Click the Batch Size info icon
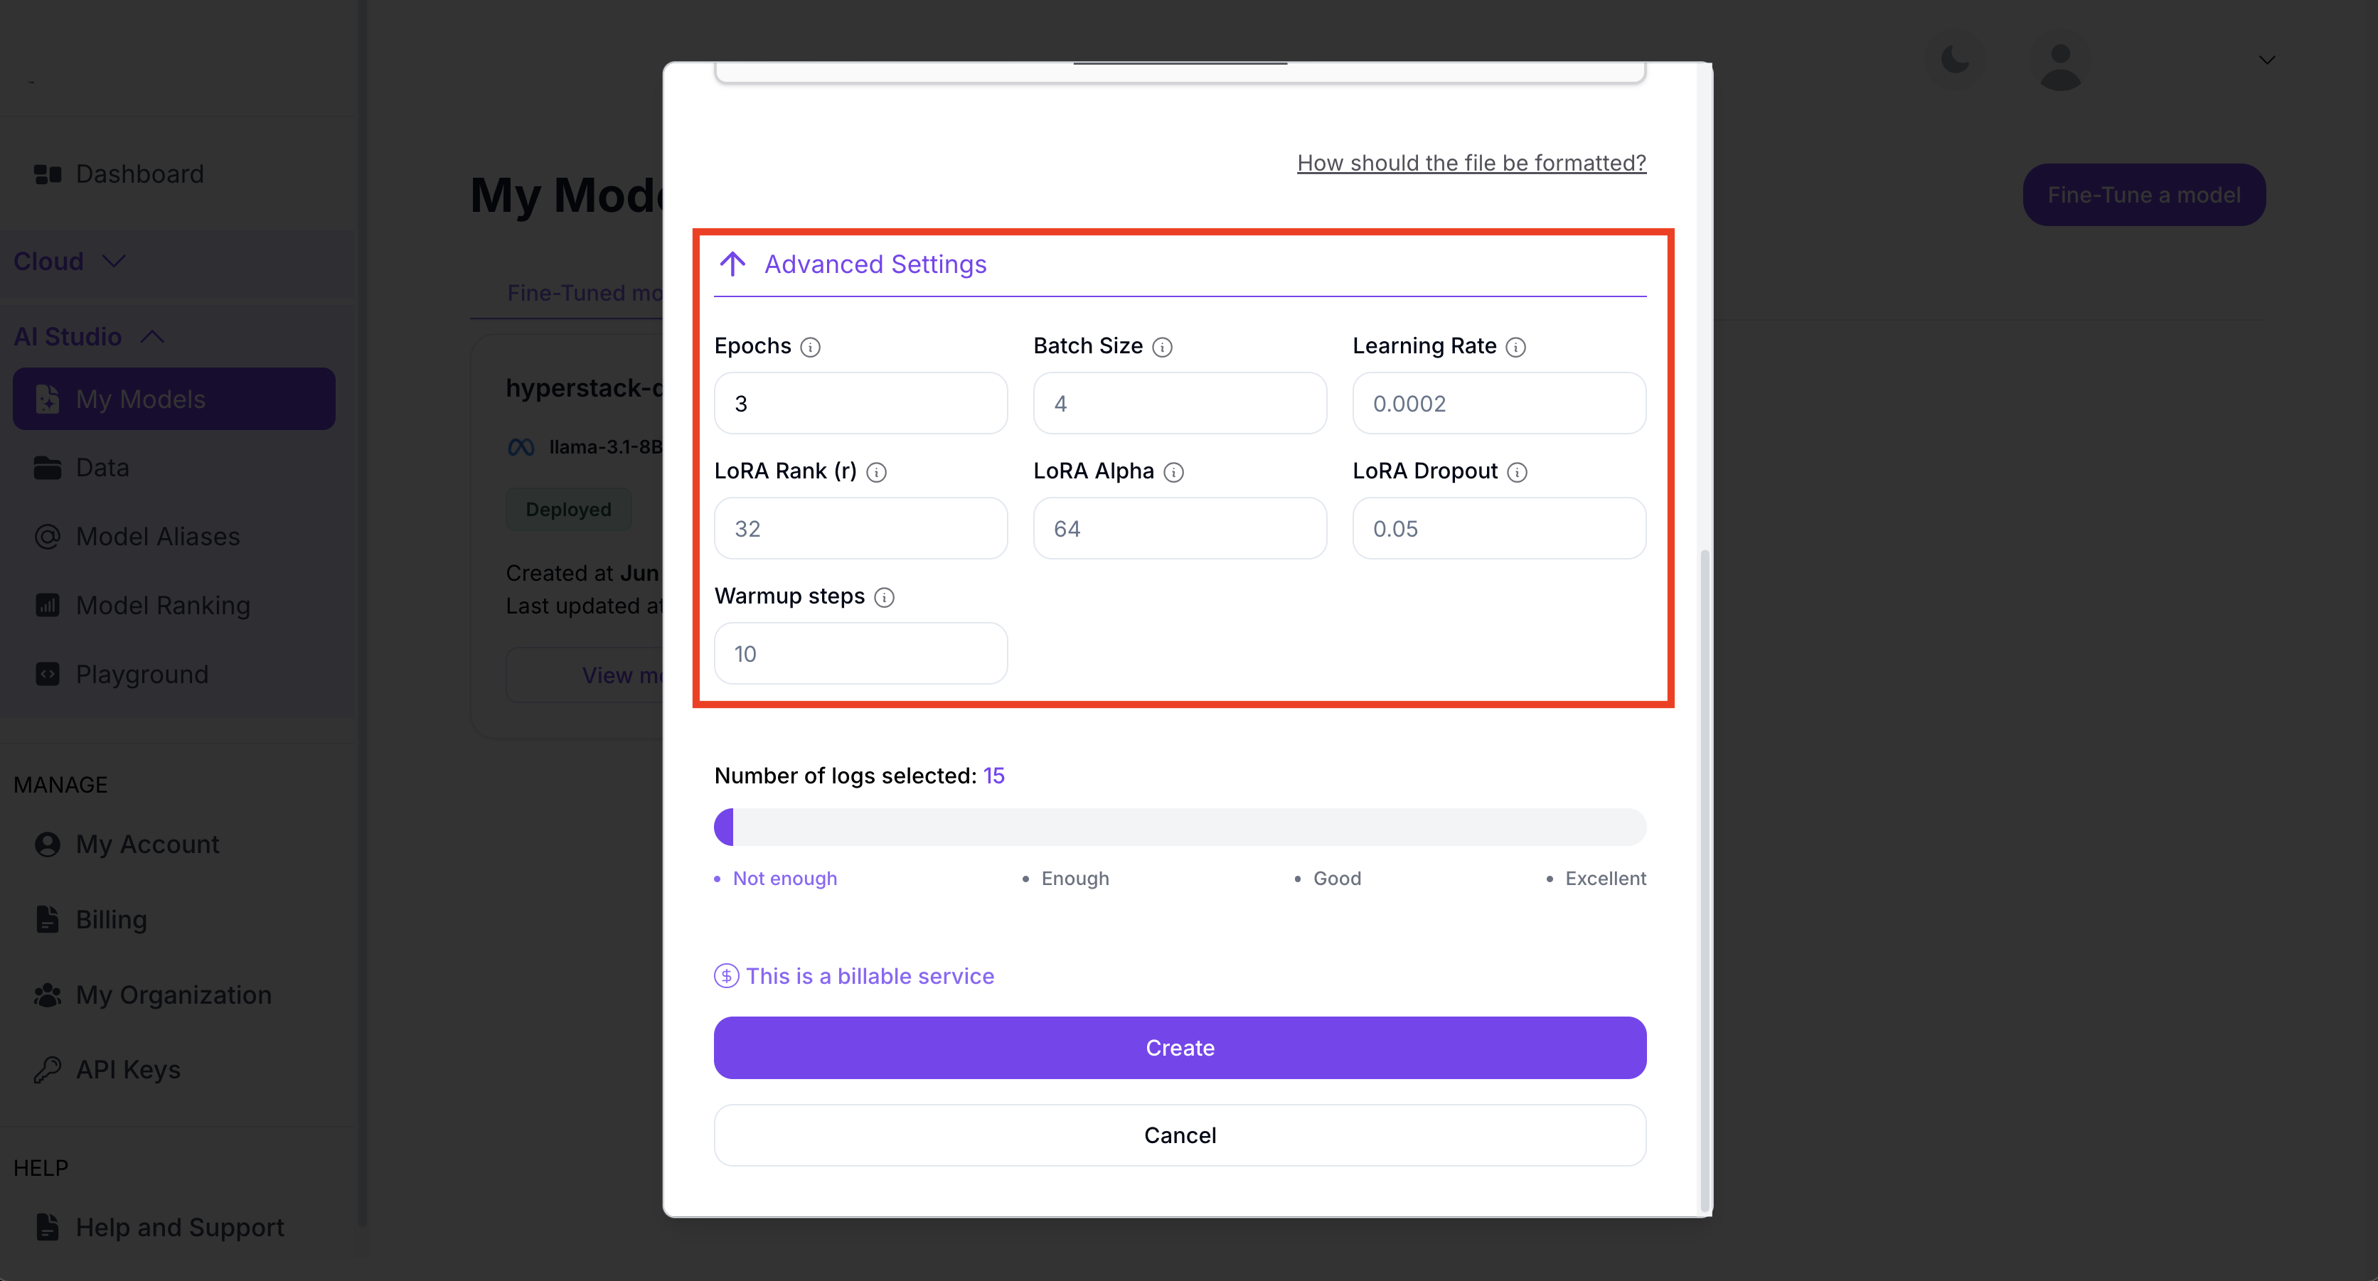 (x=1162, y=347)
